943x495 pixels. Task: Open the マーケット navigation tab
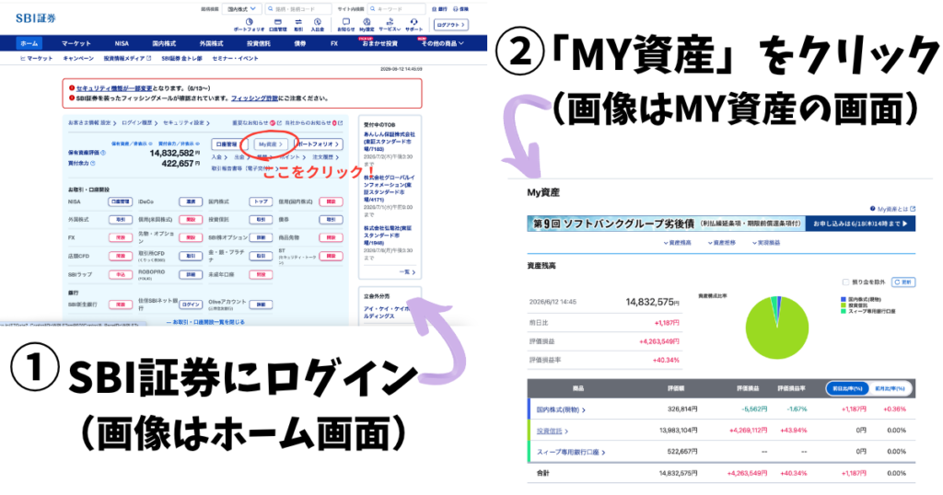tap(76, 43)
